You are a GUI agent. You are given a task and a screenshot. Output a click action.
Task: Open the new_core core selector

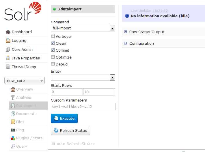click(x=25, y=80)
